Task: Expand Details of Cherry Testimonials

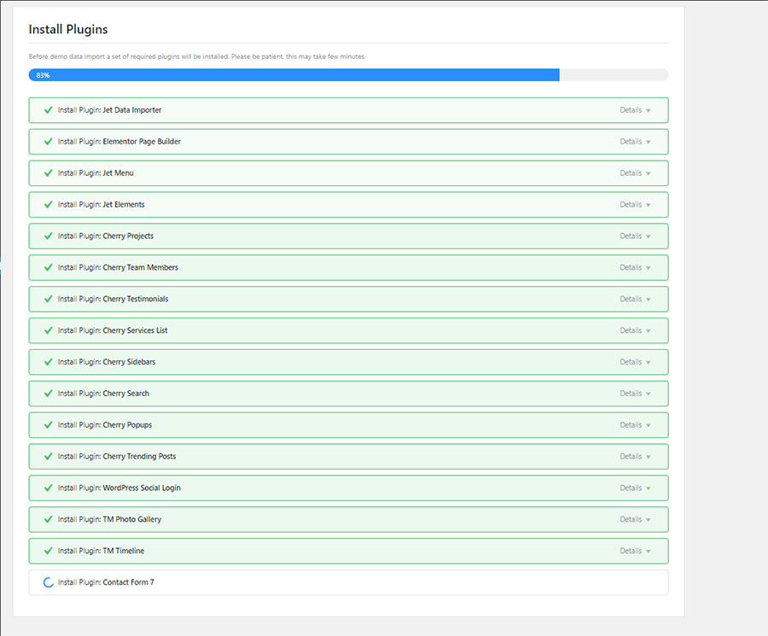Action: pyautogui.click(x=635, y=299)
